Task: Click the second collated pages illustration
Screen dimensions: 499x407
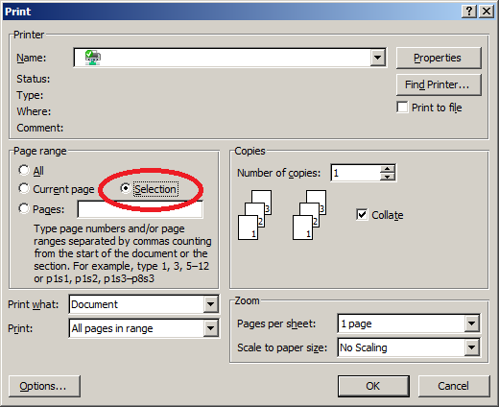Action: pos(310,215)
